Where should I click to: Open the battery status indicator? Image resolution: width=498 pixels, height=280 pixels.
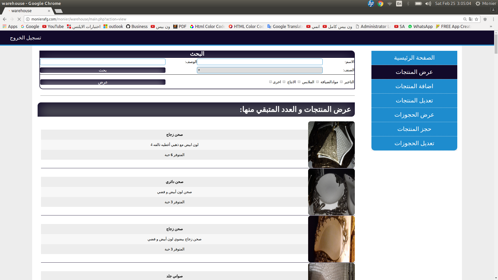pos(418,3)
